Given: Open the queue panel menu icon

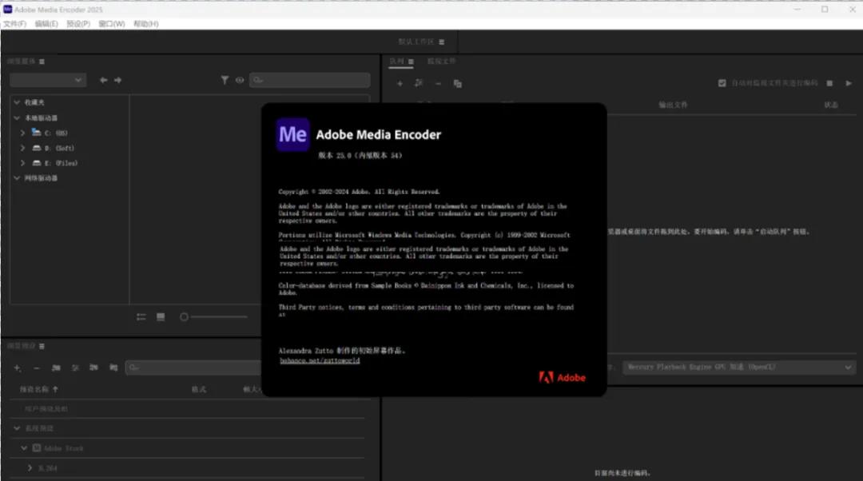Looking at the screenshot, I should click(411, 62).
